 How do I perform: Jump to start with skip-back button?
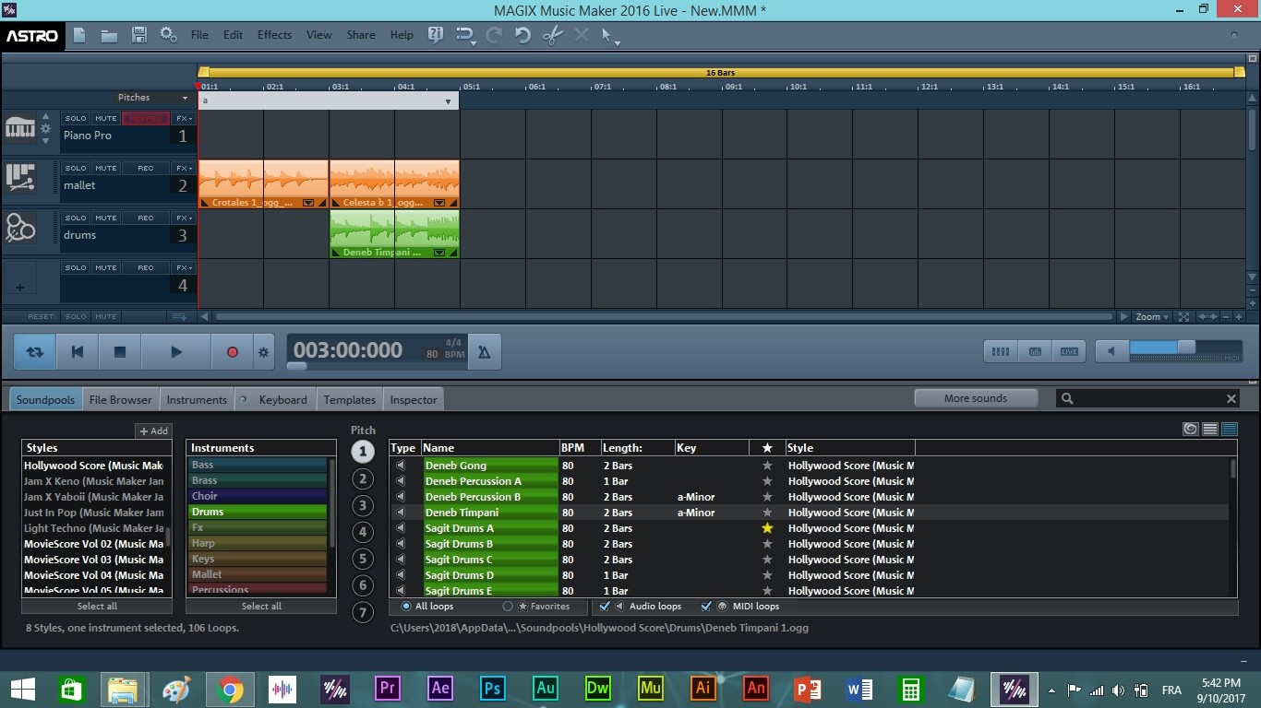pos(78,351)
